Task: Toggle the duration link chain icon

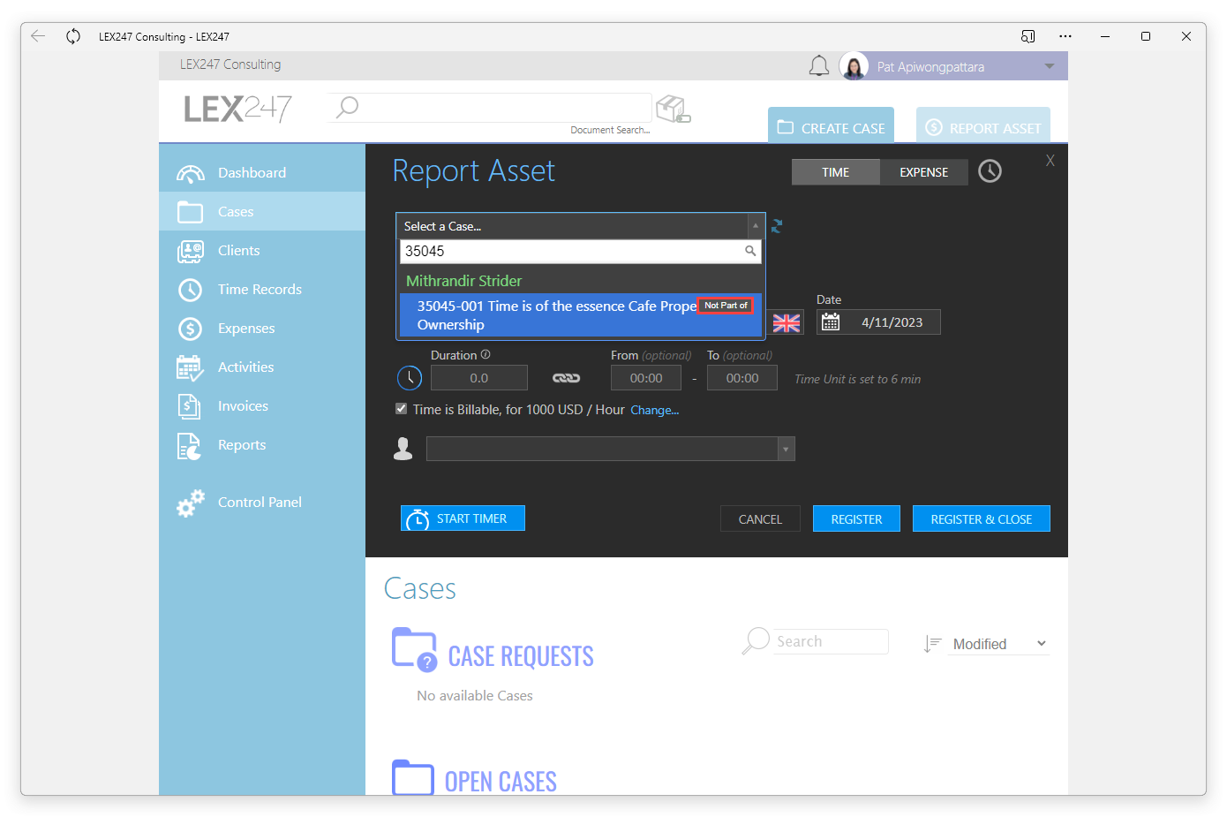Action: point(567,378)
